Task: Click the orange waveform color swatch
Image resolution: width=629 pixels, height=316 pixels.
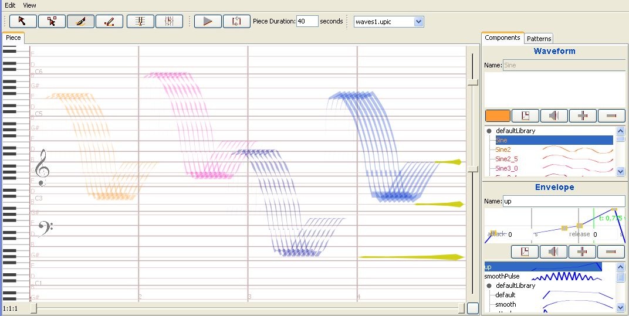Action: click(x=497, y=115)
